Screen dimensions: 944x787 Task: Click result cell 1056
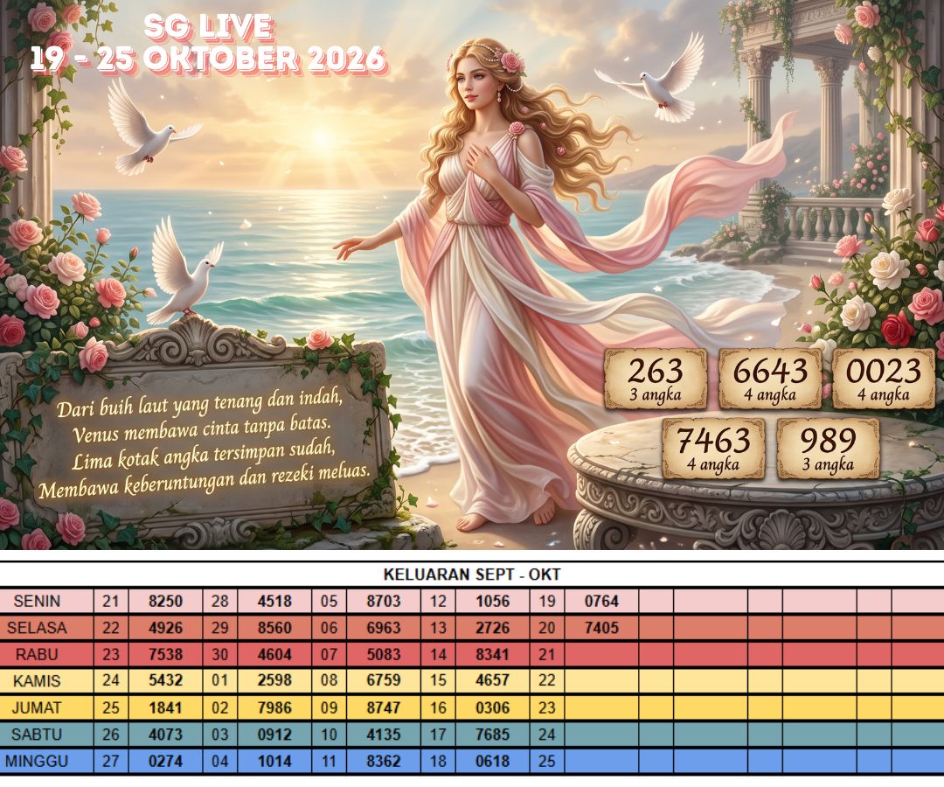coord(492,601)
